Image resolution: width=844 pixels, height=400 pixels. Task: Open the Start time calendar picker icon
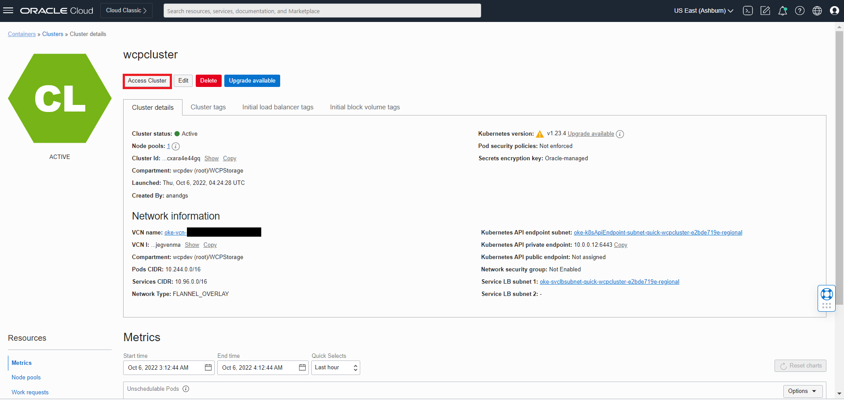tap(208, 368)
